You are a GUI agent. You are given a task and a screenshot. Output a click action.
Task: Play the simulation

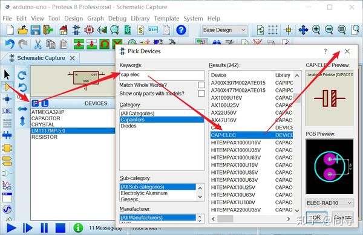11,228
